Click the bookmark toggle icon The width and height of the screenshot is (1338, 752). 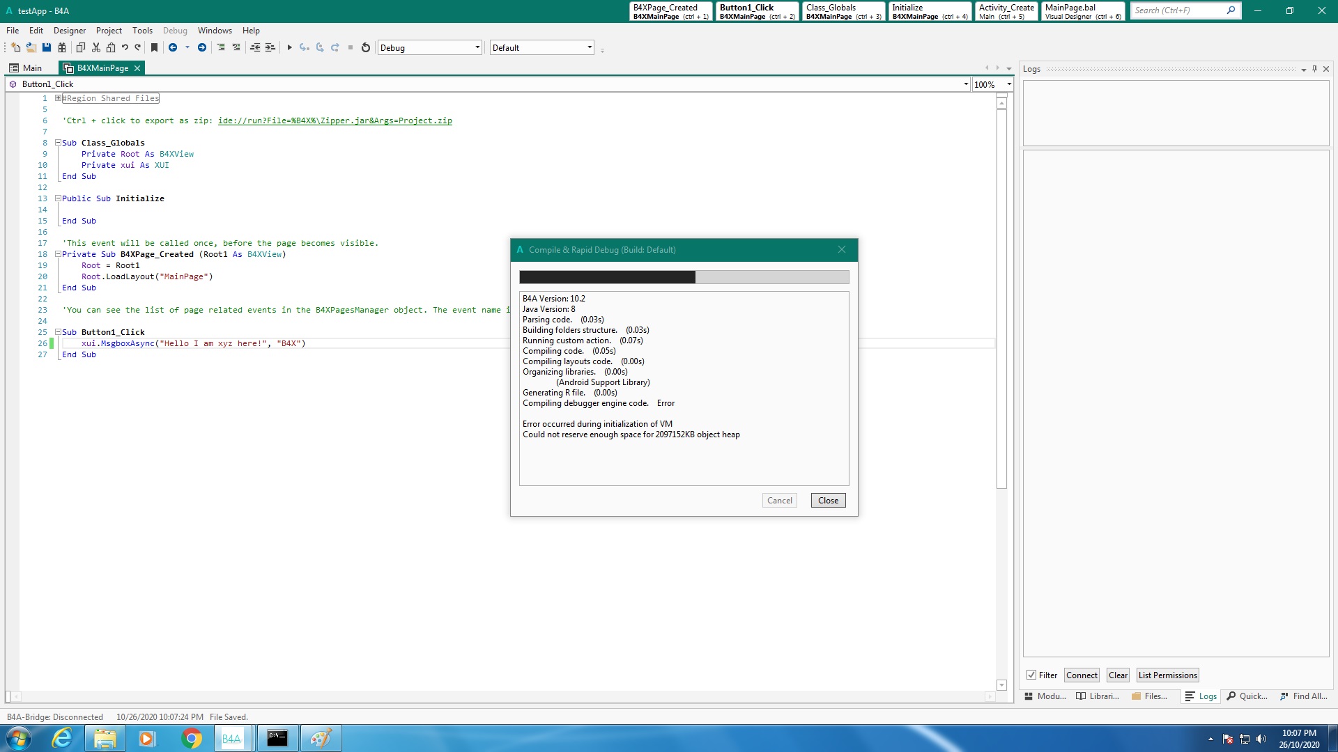[155, 47]
